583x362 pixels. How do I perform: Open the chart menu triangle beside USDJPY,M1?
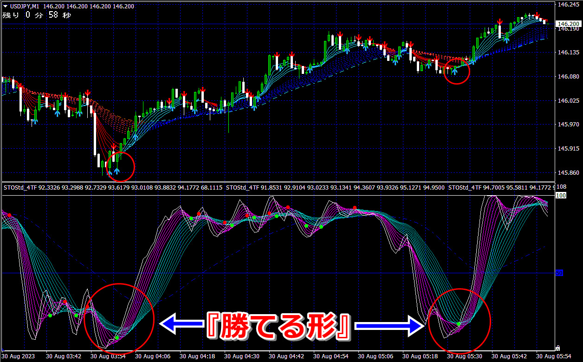click(x=5, y=6)
